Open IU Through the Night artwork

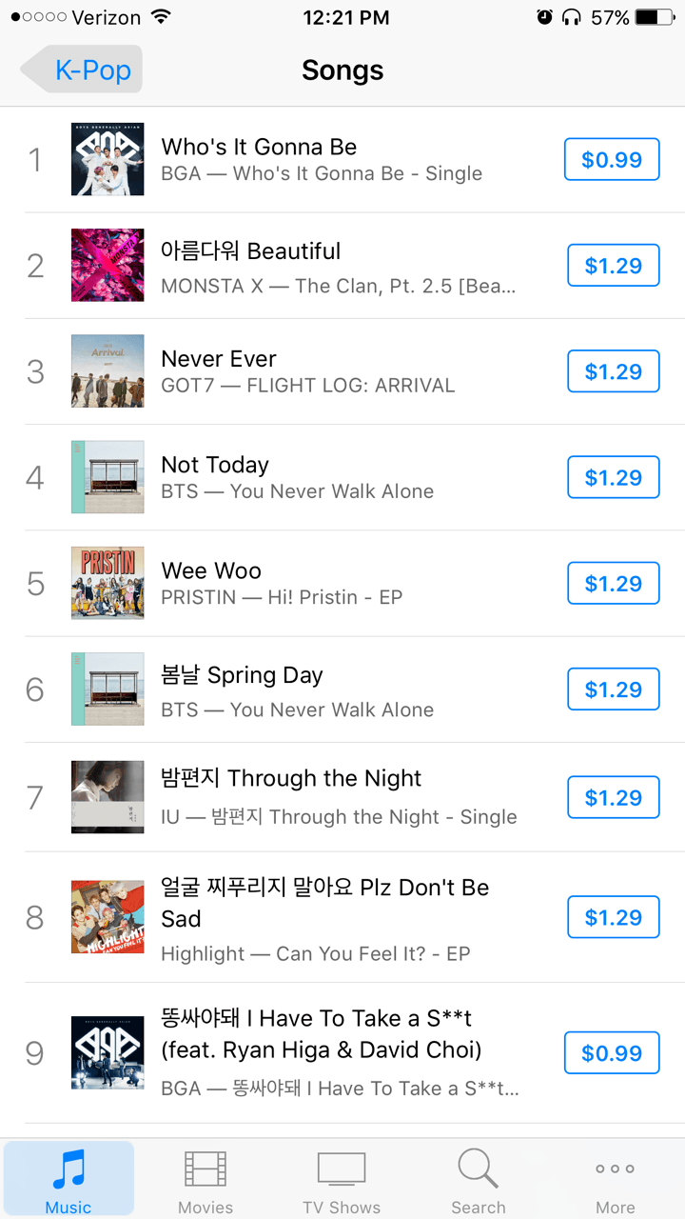(108, 797)
